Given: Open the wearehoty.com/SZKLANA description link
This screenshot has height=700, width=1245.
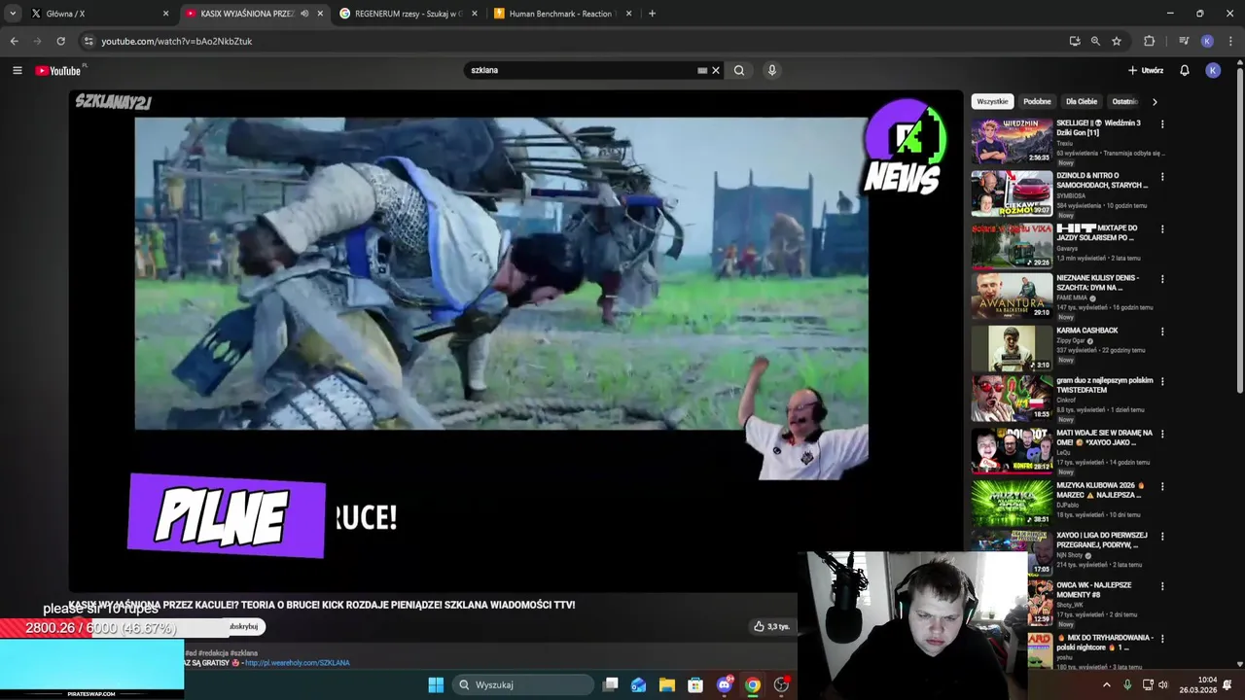Looking at the screenshot, I should coord(297,663).
